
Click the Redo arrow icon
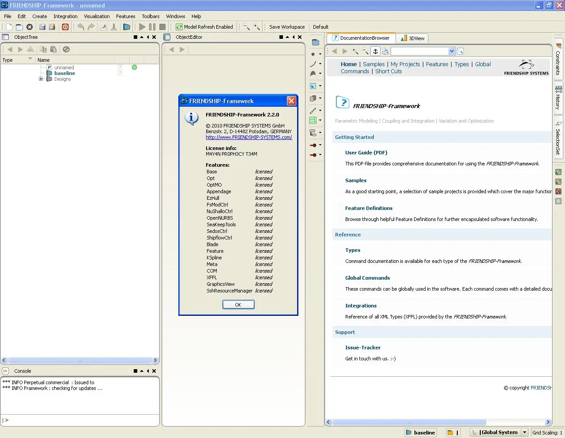(91, 27)
